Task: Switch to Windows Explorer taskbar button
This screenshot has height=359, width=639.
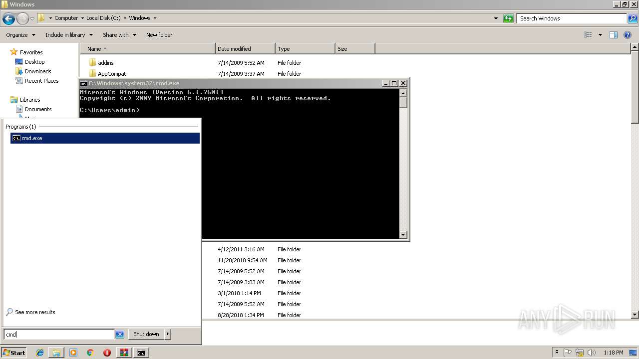Action: (x=56, y=353)
